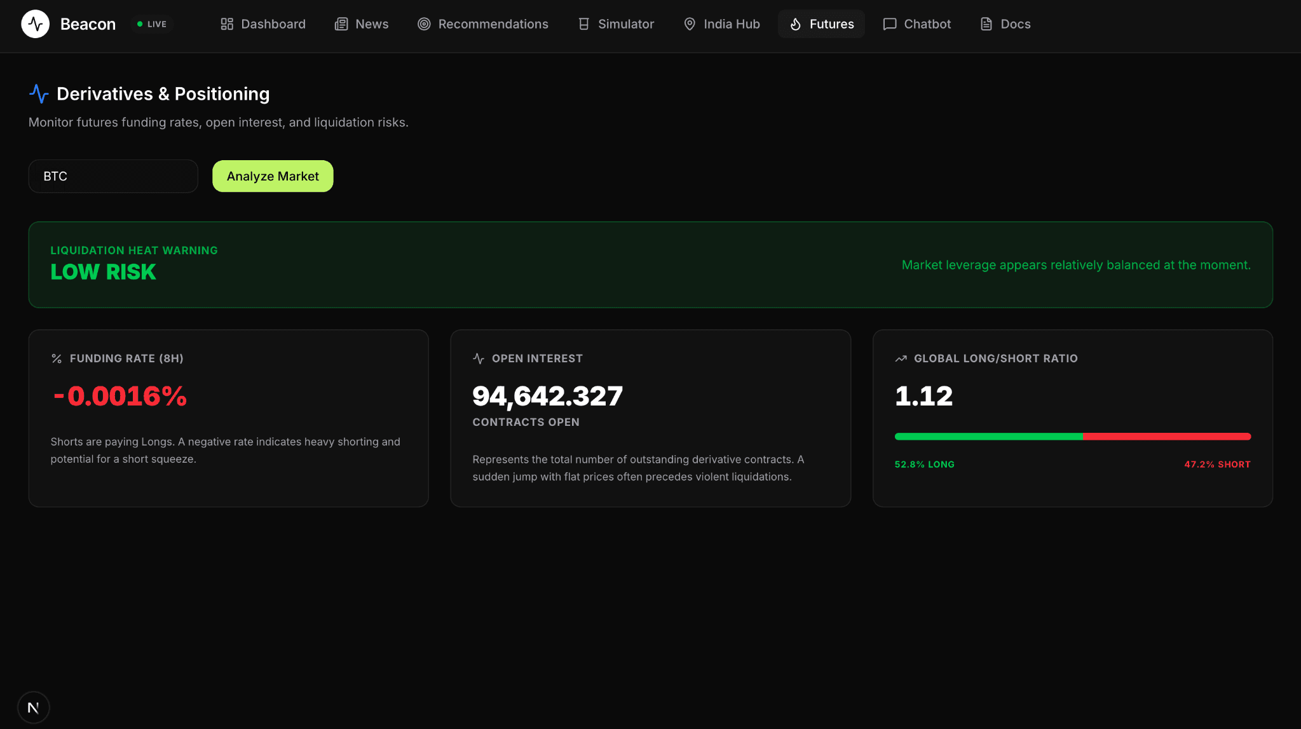Viewport: 1301px width, 729px height.
Task: Click the GLOBAL LONG/SHORT RATIO label
Action: pyautogui.click(x=995, y=358)
